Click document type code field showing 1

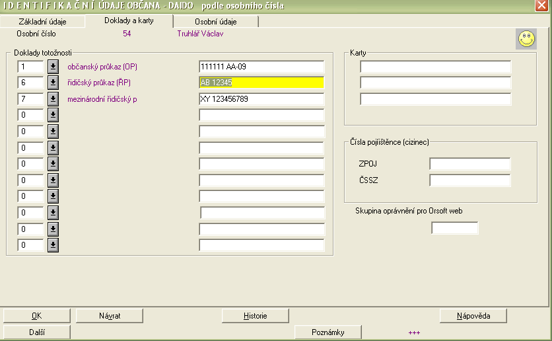point(30,67)
